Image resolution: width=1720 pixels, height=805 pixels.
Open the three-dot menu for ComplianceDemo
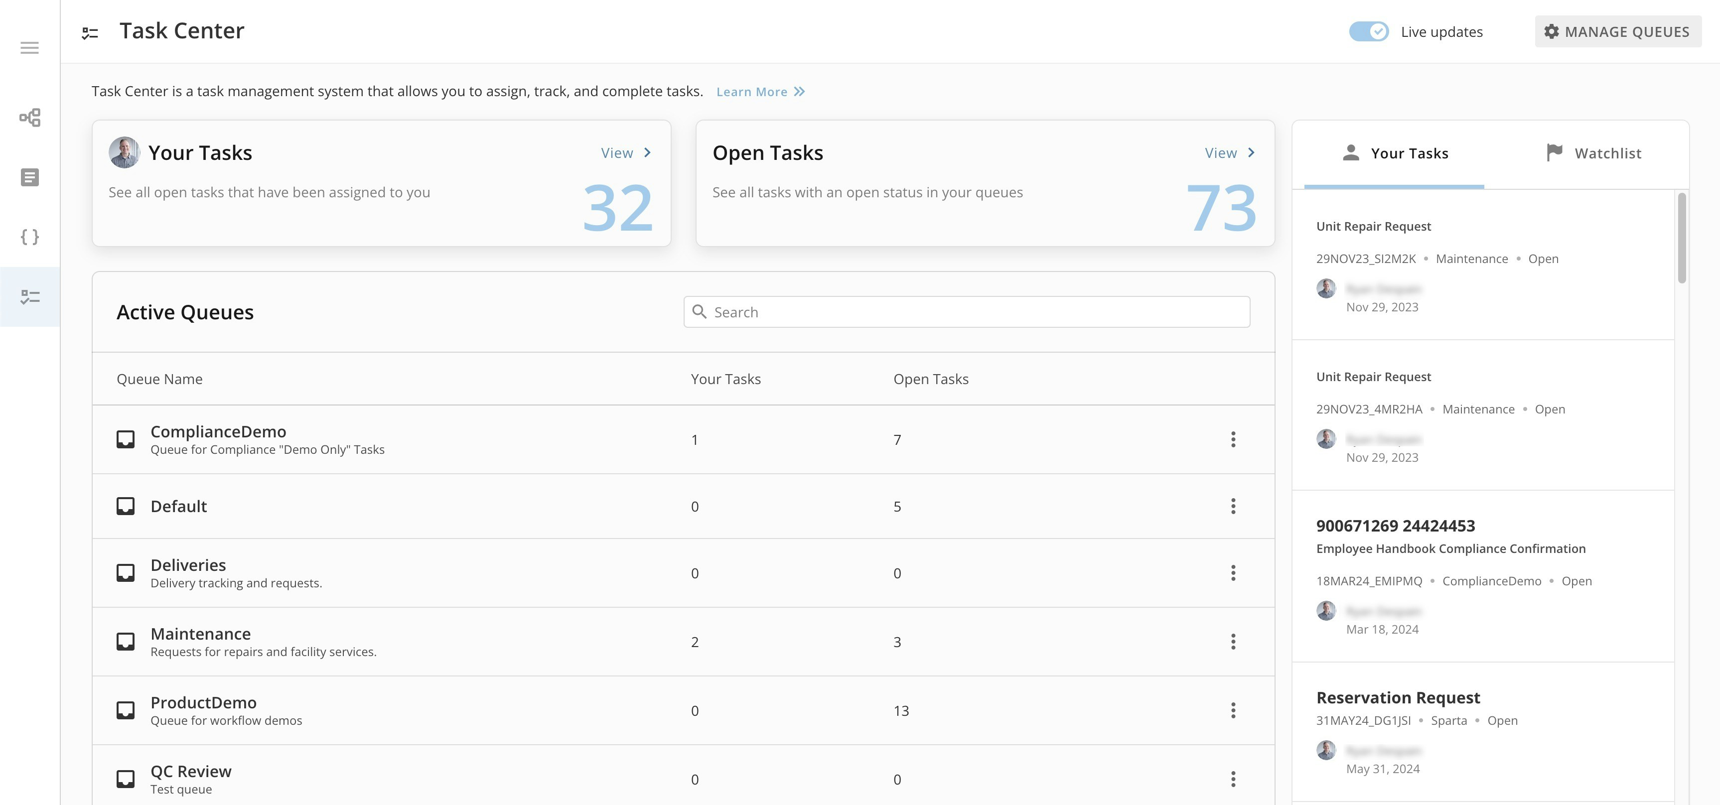(x=1233, y=439)
